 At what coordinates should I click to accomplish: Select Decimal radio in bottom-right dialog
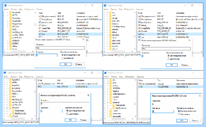coord(179,114)
